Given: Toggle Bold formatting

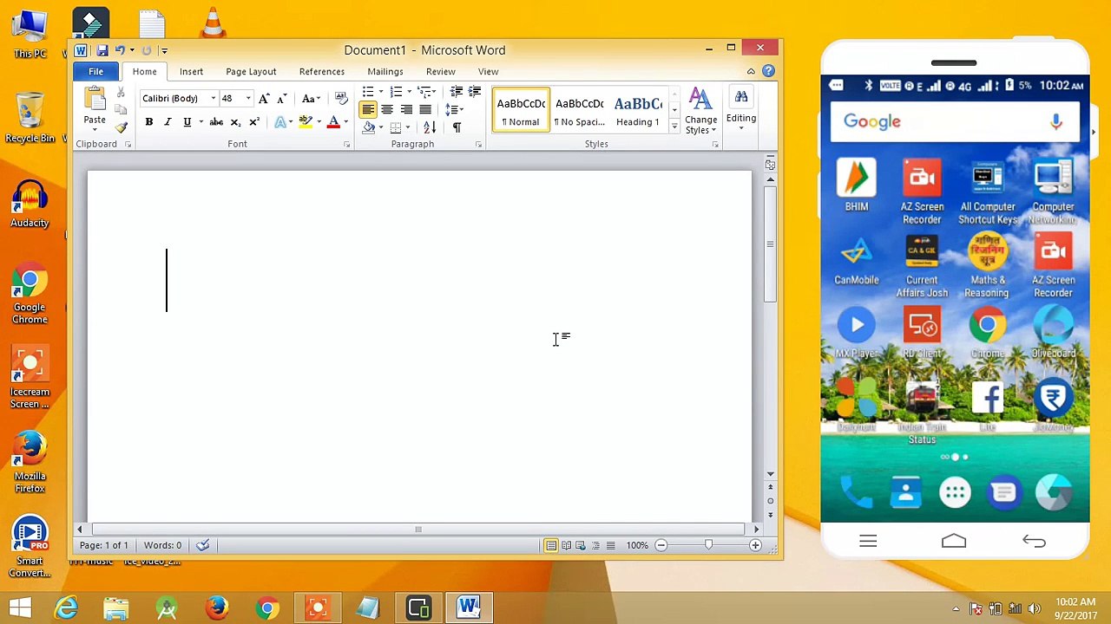Looking at the screenshot, I should coord(148,122).
